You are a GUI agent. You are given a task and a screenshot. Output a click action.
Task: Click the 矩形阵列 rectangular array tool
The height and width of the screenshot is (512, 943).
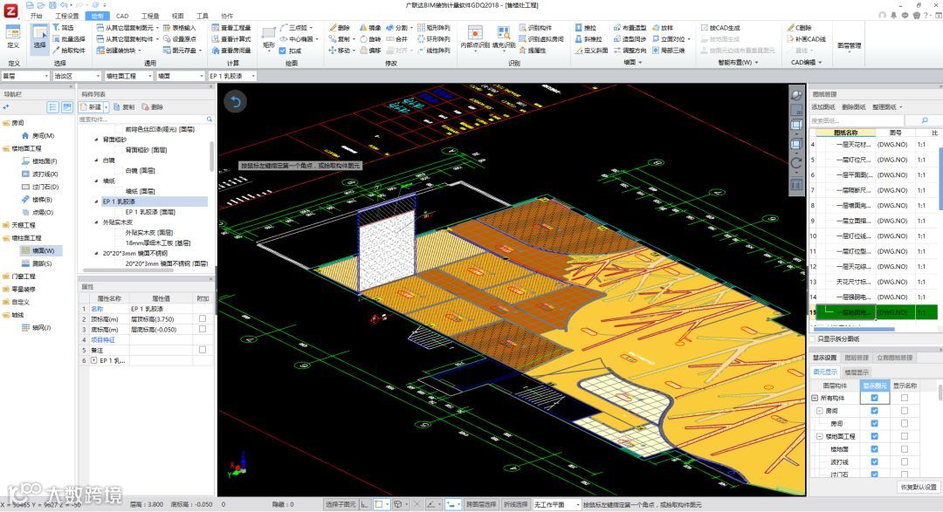tap(434, 28)
